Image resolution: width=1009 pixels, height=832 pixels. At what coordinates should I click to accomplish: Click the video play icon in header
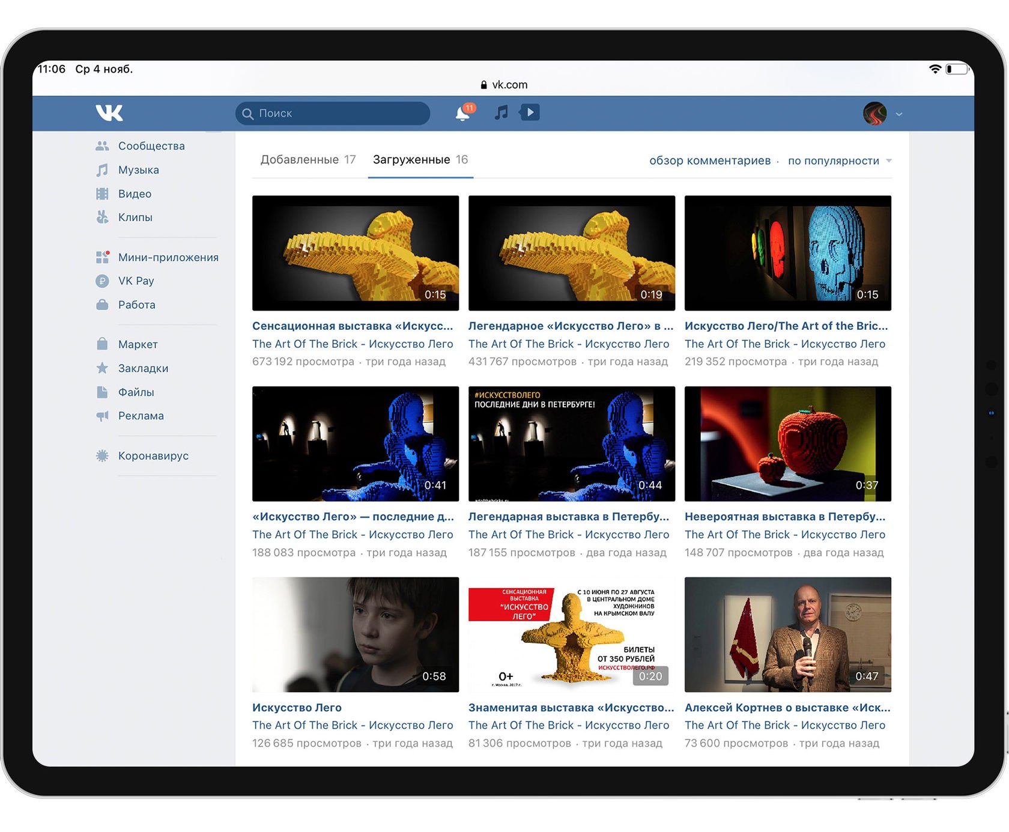(x=530, y=112)
